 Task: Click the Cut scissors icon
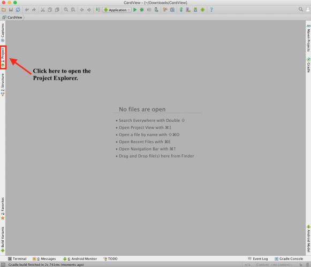(43, 10)
